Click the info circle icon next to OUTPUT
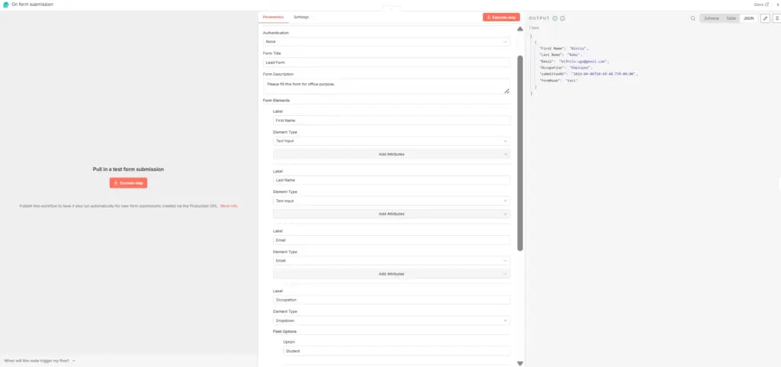The image size is (781, 367). point(562,18)
